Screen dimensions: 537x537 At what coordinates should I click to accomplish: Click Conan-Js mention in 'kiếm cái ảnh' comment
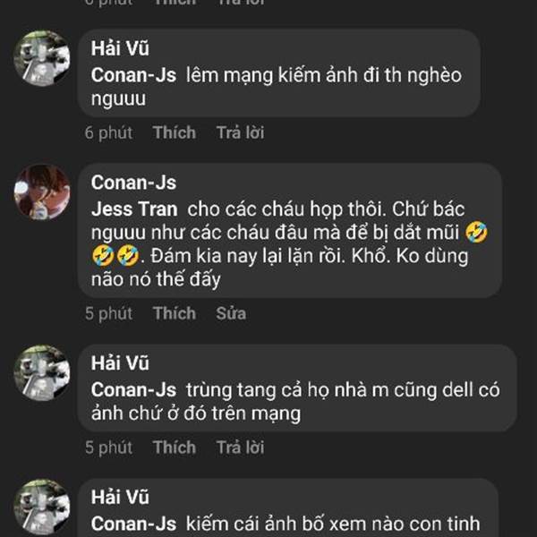point(133,524)
